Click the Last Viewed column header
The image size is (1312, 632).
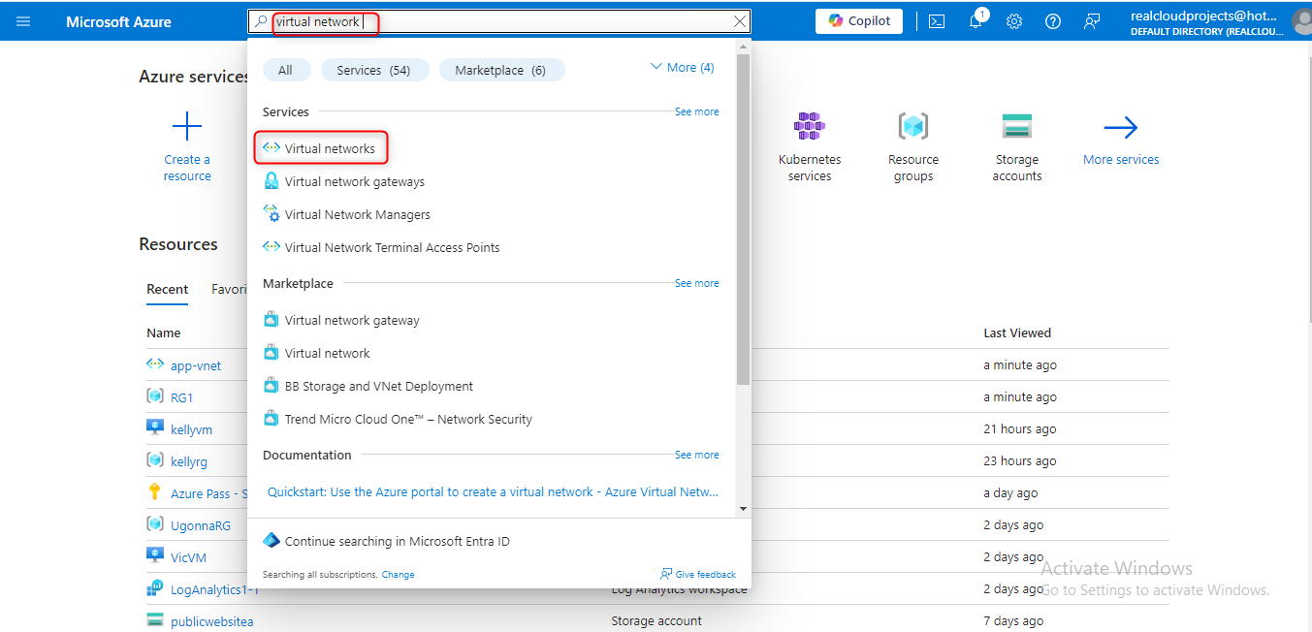[1017, 332]
